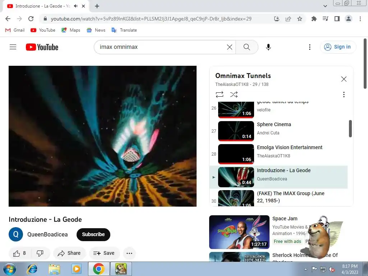Click the playlist panel scrollbar
The width and height of the screenshot is (368, 276).
(350, 128)
